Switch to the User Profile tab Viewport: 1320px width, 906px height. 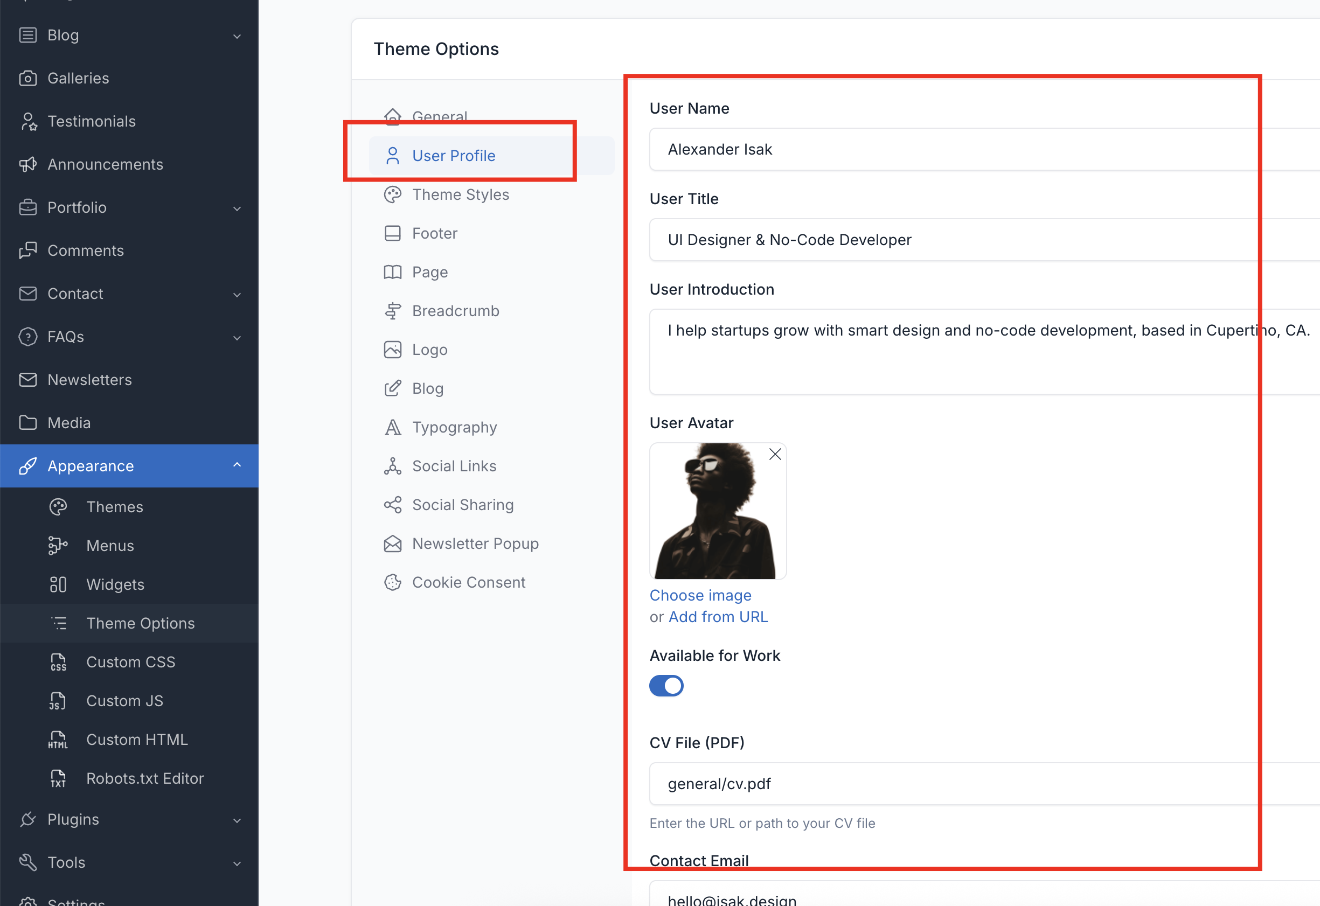click(x=453, y=155)
